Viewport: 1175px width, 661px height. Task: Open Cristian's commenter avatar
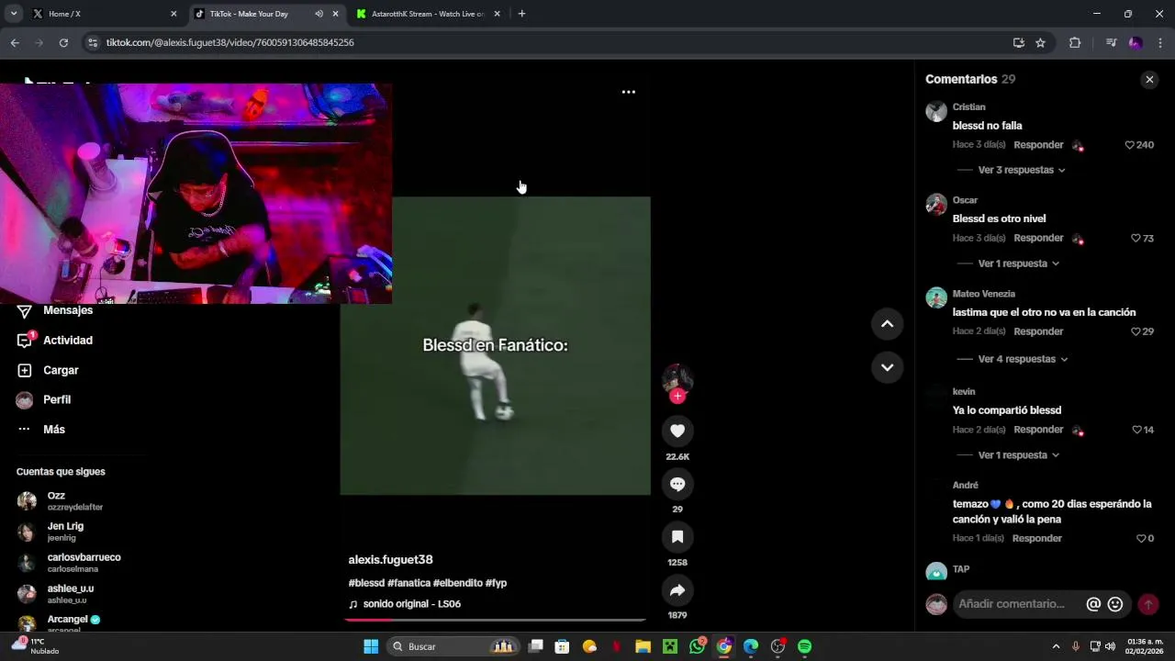(936, 112)
